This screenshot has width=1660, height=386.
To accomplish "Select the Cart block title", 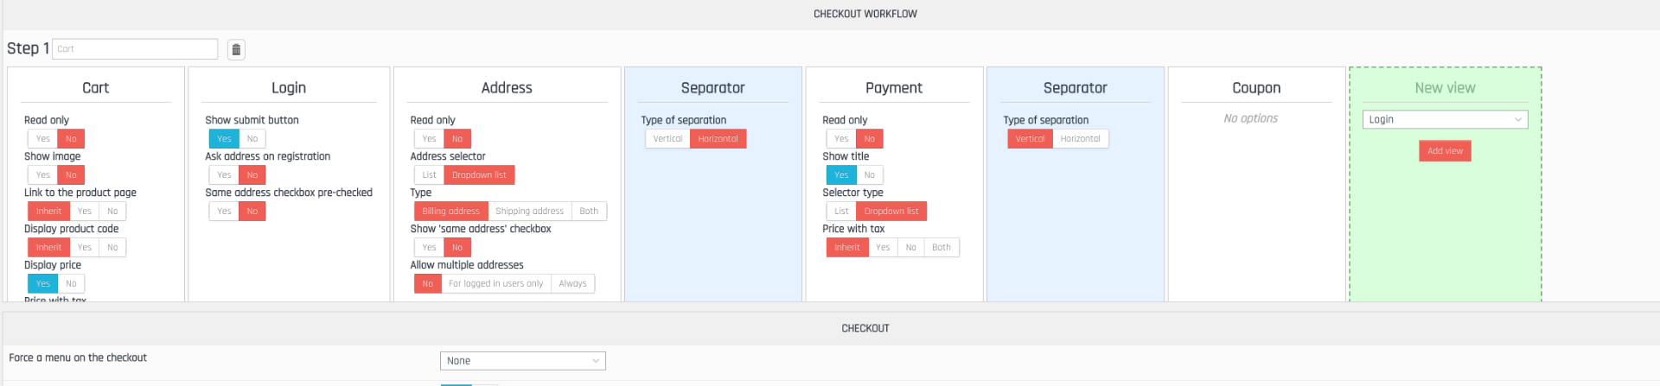I will 95,88.
